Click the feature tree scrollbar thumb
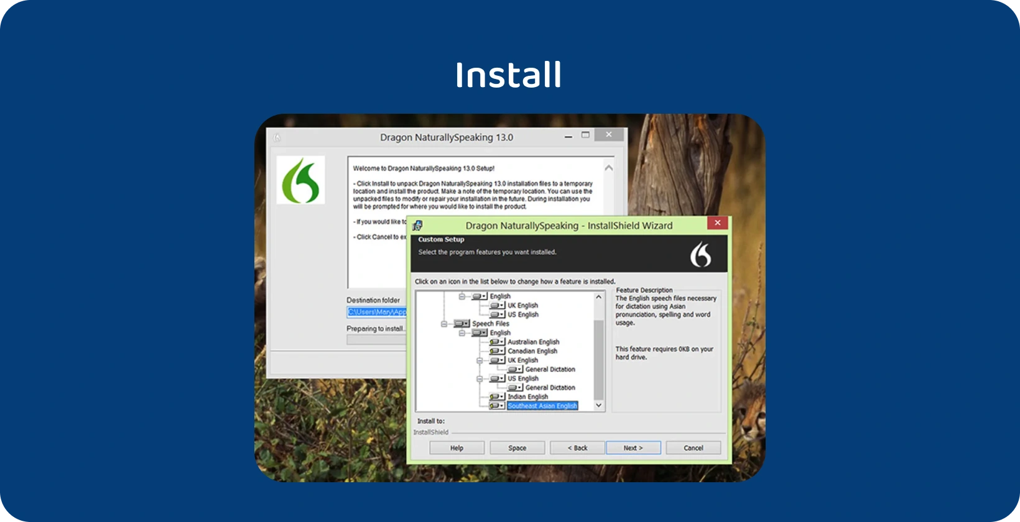The height and width of the screenshot is (522, 1020). 599,359
